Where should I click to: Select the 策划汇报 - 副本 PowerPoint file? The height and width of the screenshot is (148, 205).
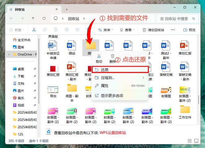point(72,71)
